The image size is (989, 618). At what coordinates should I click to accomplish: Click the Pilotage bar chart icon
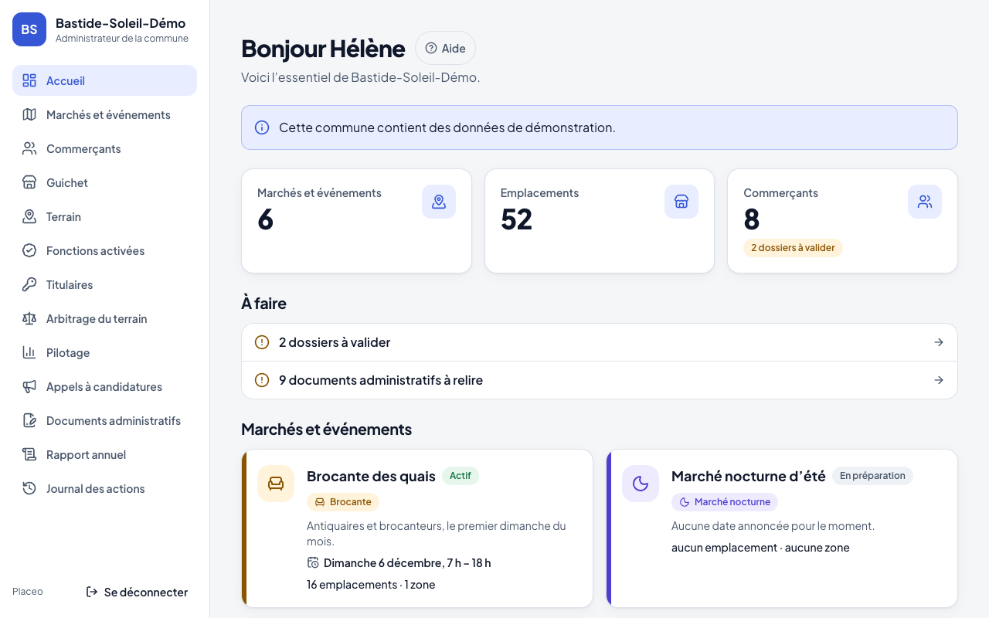(x=29, y=352)
